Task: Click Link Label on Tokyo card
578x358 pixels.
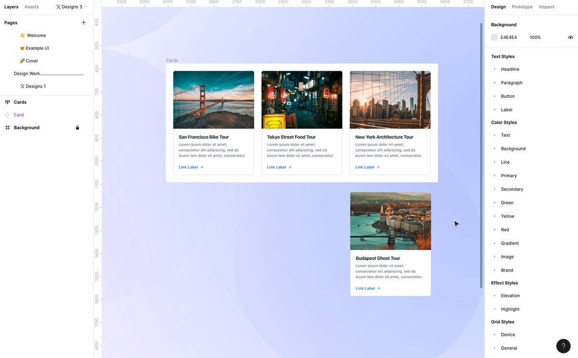Action: (276, 167)
